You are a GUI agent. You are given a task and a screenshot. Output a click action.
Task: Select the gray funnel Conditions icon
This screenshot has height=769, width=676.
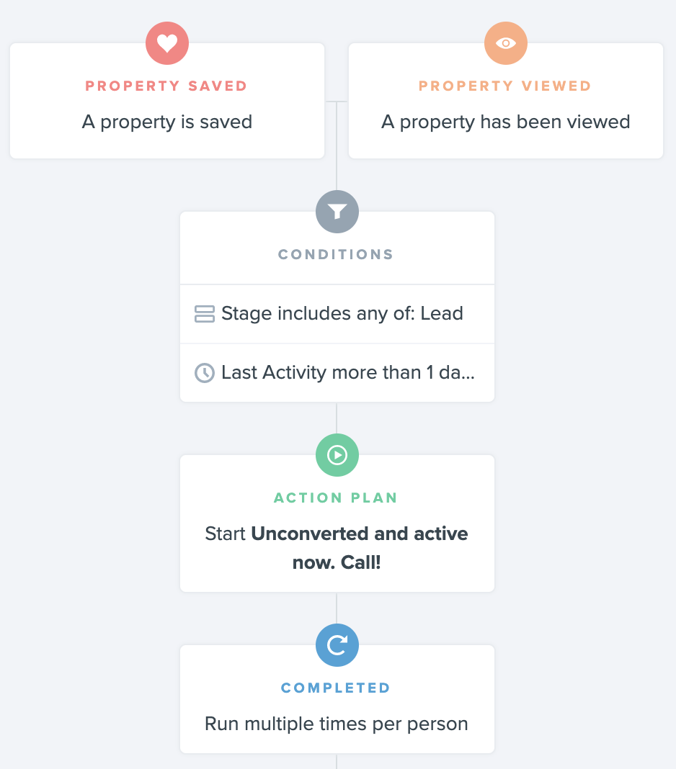337,212
